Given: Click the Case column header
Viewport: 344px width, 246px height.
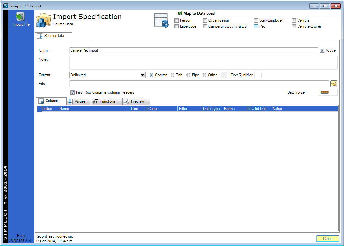Looking at the screenshot, I should coord(162,109).
